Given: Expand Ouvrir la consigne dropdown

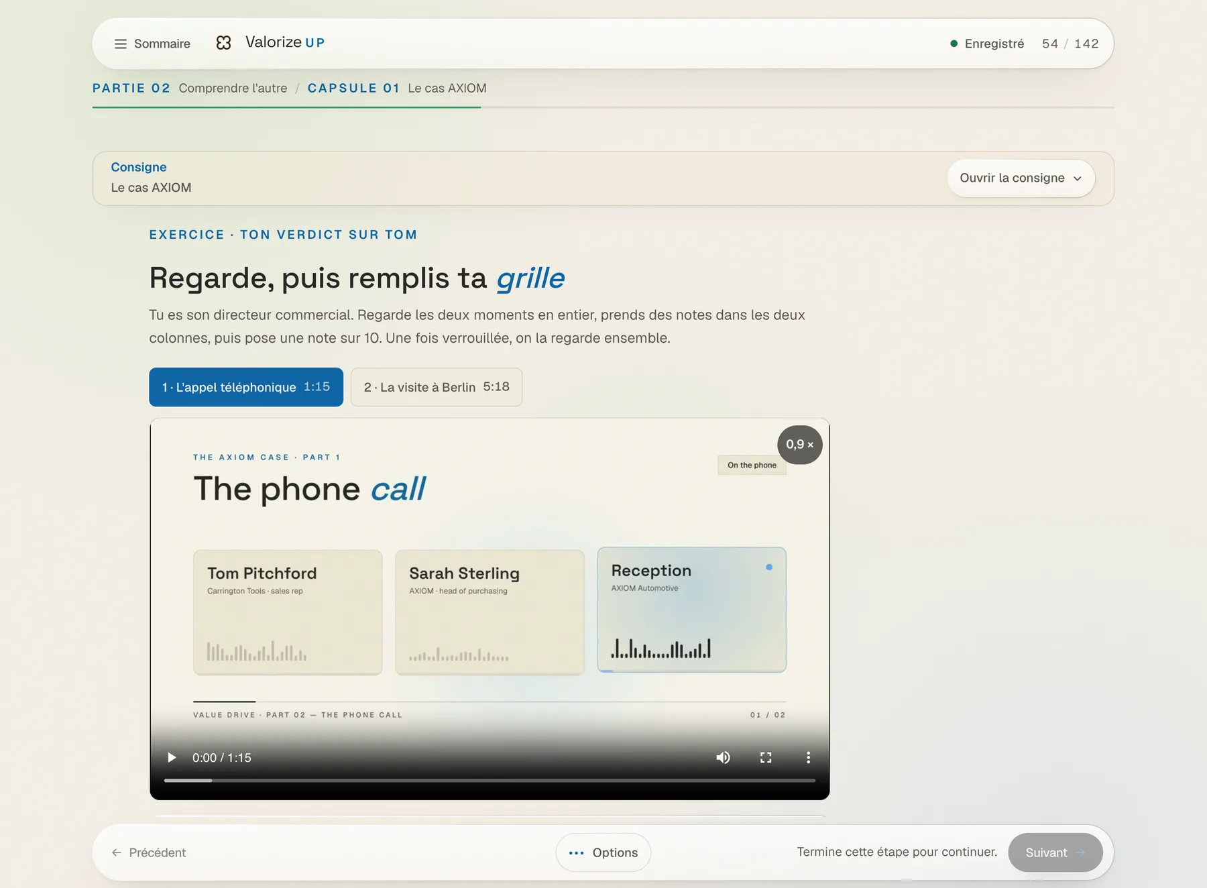Looking at the screenshot, I should [x=1021, y=178].
